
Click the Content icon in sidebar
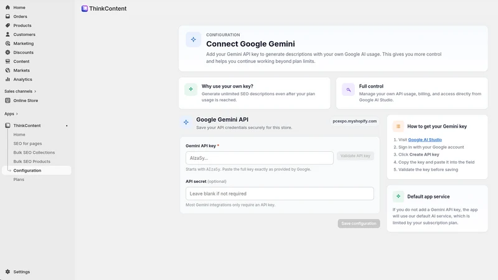(7, 61)
